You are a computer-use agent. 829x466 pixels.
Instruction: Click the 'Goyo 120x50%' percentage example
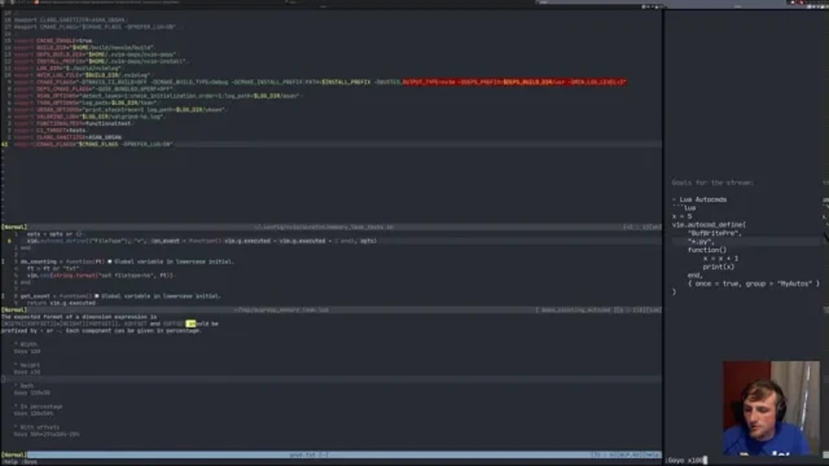[x=34, y=414]
